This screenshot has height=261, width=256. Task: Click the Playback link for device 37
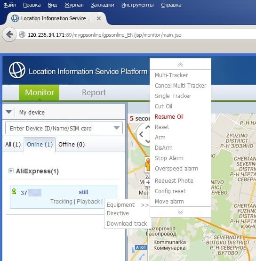(x=88, y=202)
